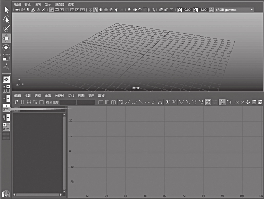The image size is (264, 199).
Task: Click the lock camera icon
Action: point(23,10)
